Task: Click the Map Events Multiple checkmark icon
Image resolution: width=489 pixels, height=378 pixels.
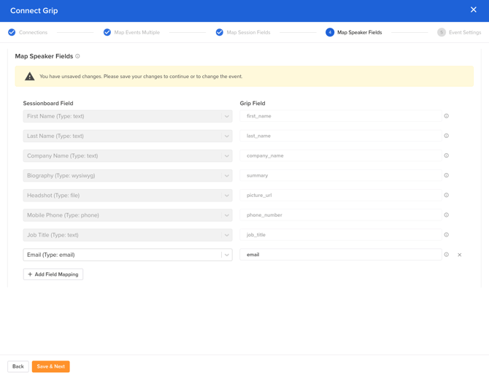Action: tap(107, 32)
